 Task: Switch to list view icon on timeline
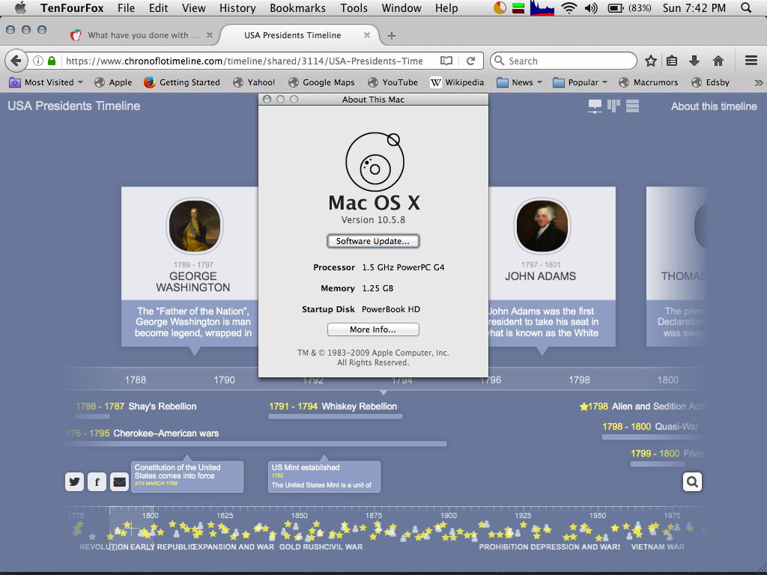click(632, 106)
